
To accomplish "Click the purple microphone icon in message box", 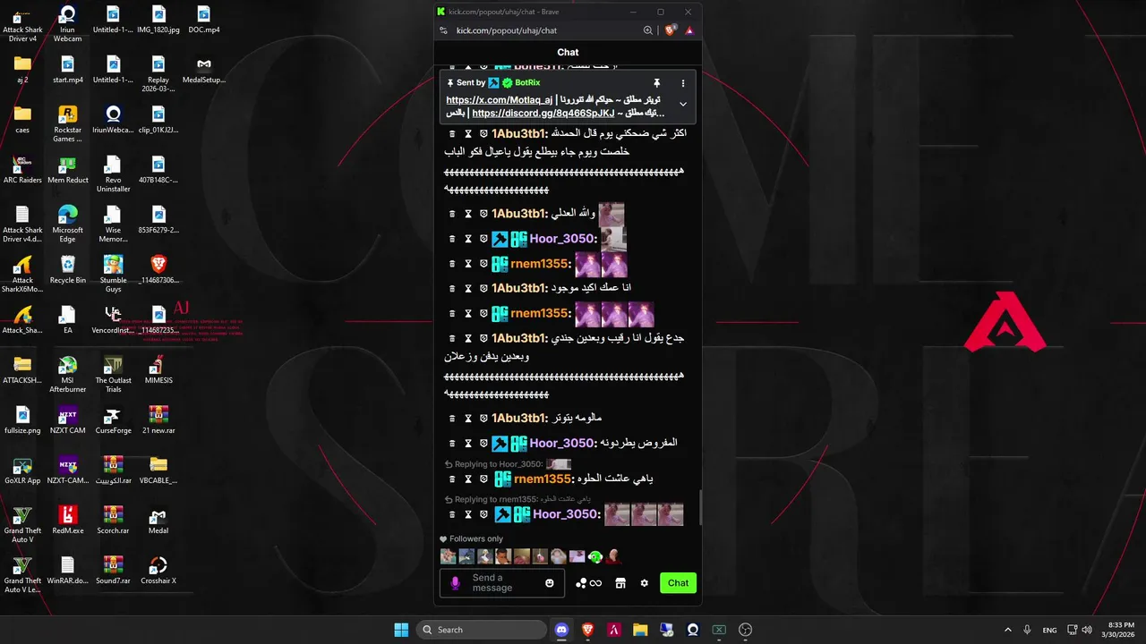I will 455,583.
